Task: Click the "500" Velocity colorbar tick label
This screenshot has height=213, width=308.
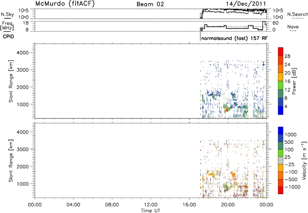Action: 289,142
